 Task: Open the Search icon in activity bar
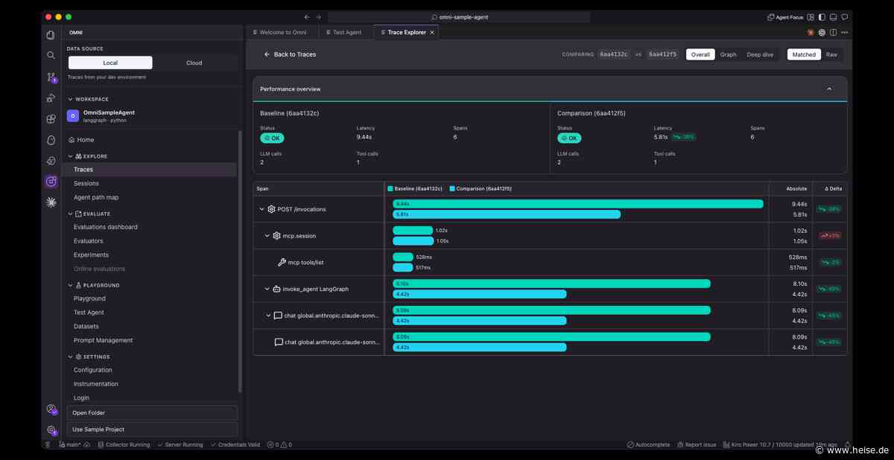click(x=51, y=55)
